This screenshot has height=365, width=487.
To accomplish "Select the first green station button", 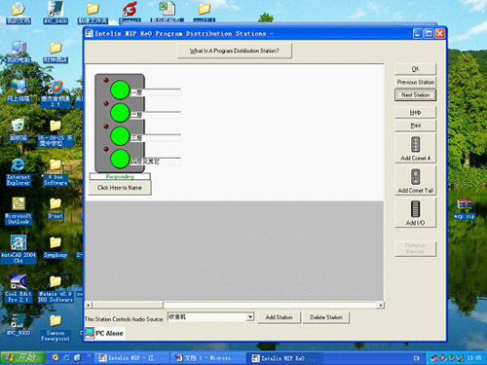I will point(120,90).
